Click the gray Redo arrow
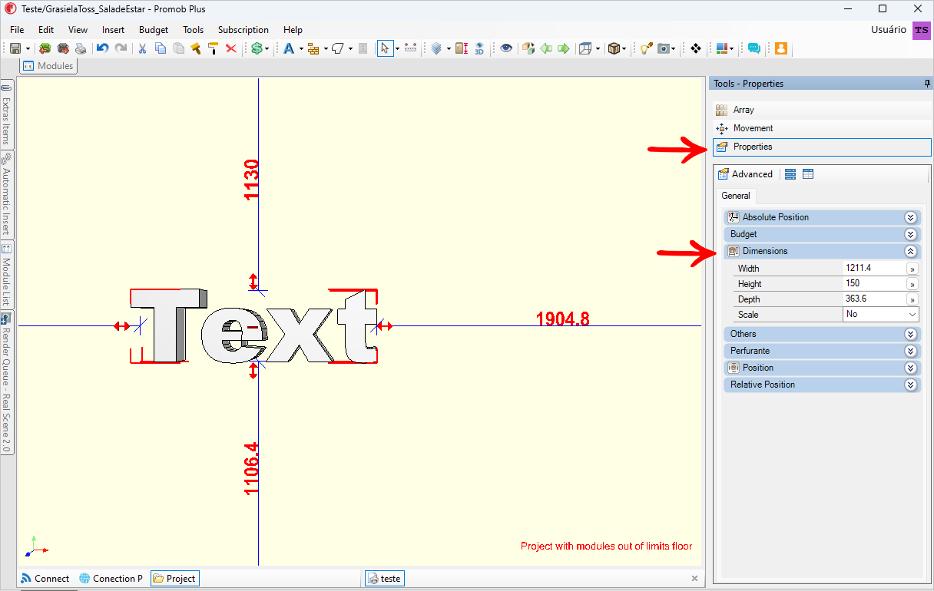This screenshot has width=934, height=591. (121, 48)
